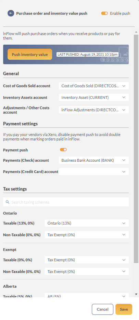This screenshot has width=139, height=320.
Task: Open Exempt Non-Taxable tax dropdown
Action: (x=87, y=272)
